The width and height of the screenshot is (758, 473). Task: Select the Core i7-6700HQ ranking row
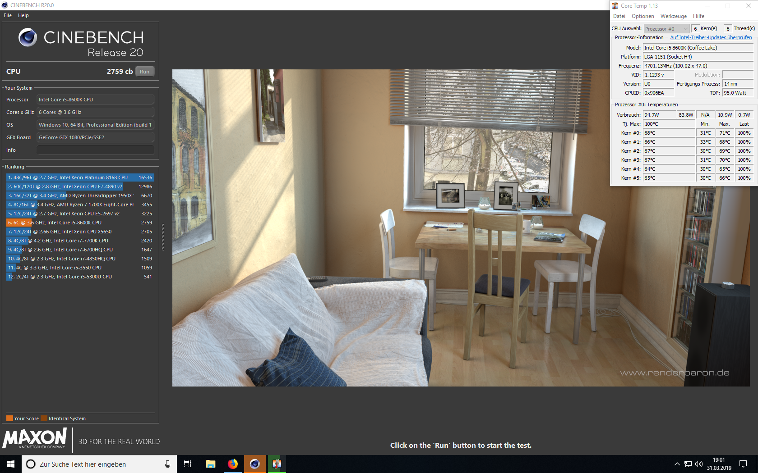pyautogui.click(x=80, y=250)
